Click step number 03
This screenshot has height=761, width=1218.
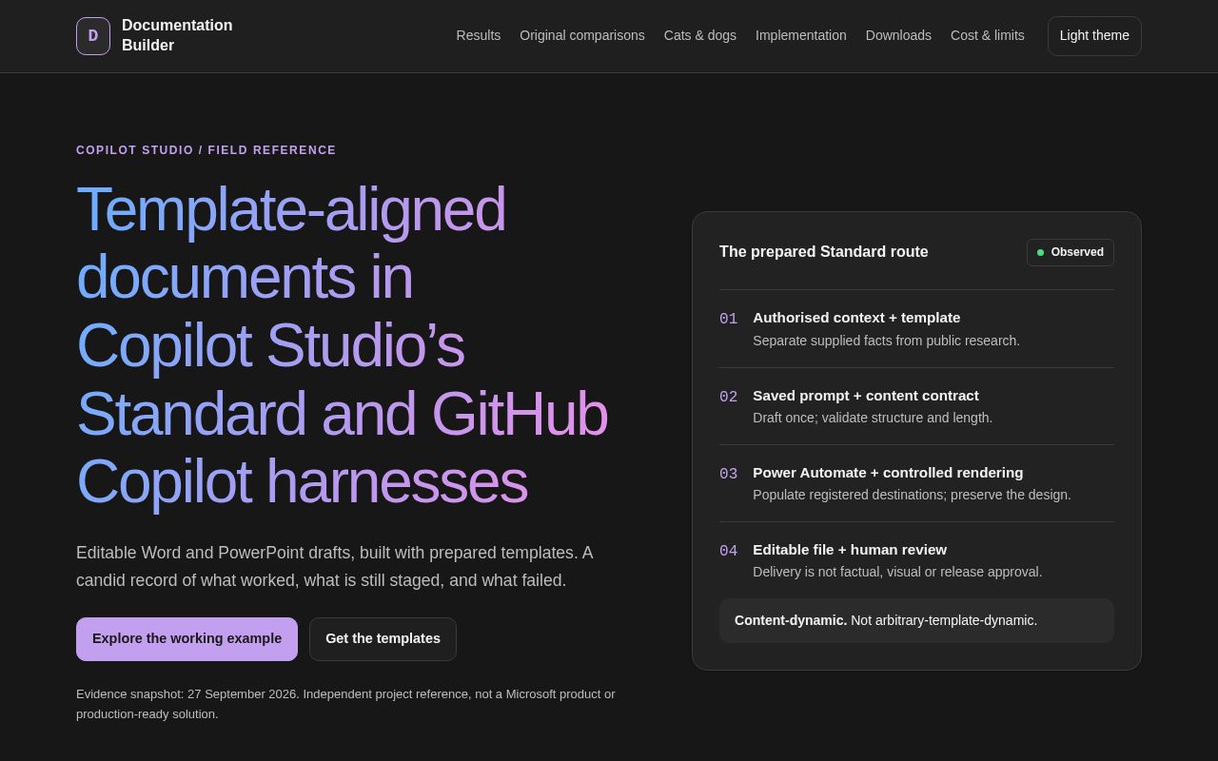pos(728,474)
